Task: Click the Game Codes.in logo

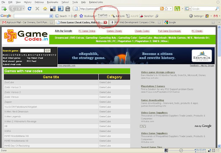Action: tap(26, 36)
